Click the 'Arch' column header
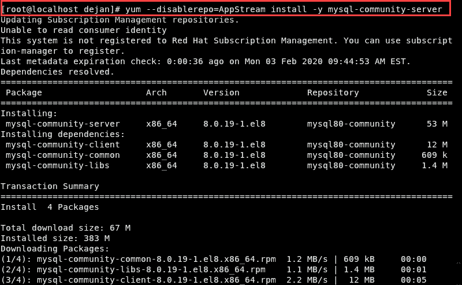462x285 pixels. click(156, 92)
